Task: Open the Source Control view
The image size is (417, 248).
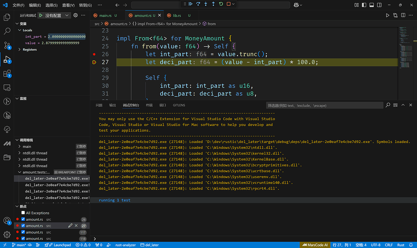Action: point(7,45)
